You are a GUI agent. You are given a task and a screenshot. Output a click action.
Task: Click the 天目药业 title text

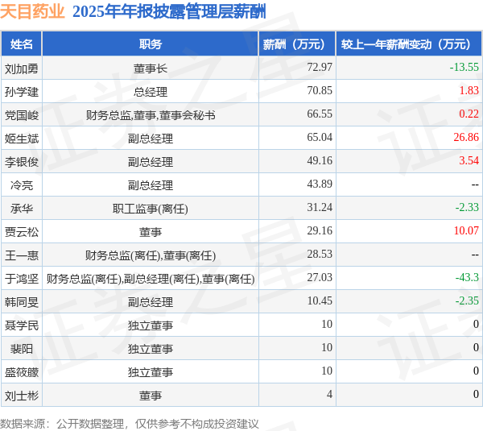[32, 12]
